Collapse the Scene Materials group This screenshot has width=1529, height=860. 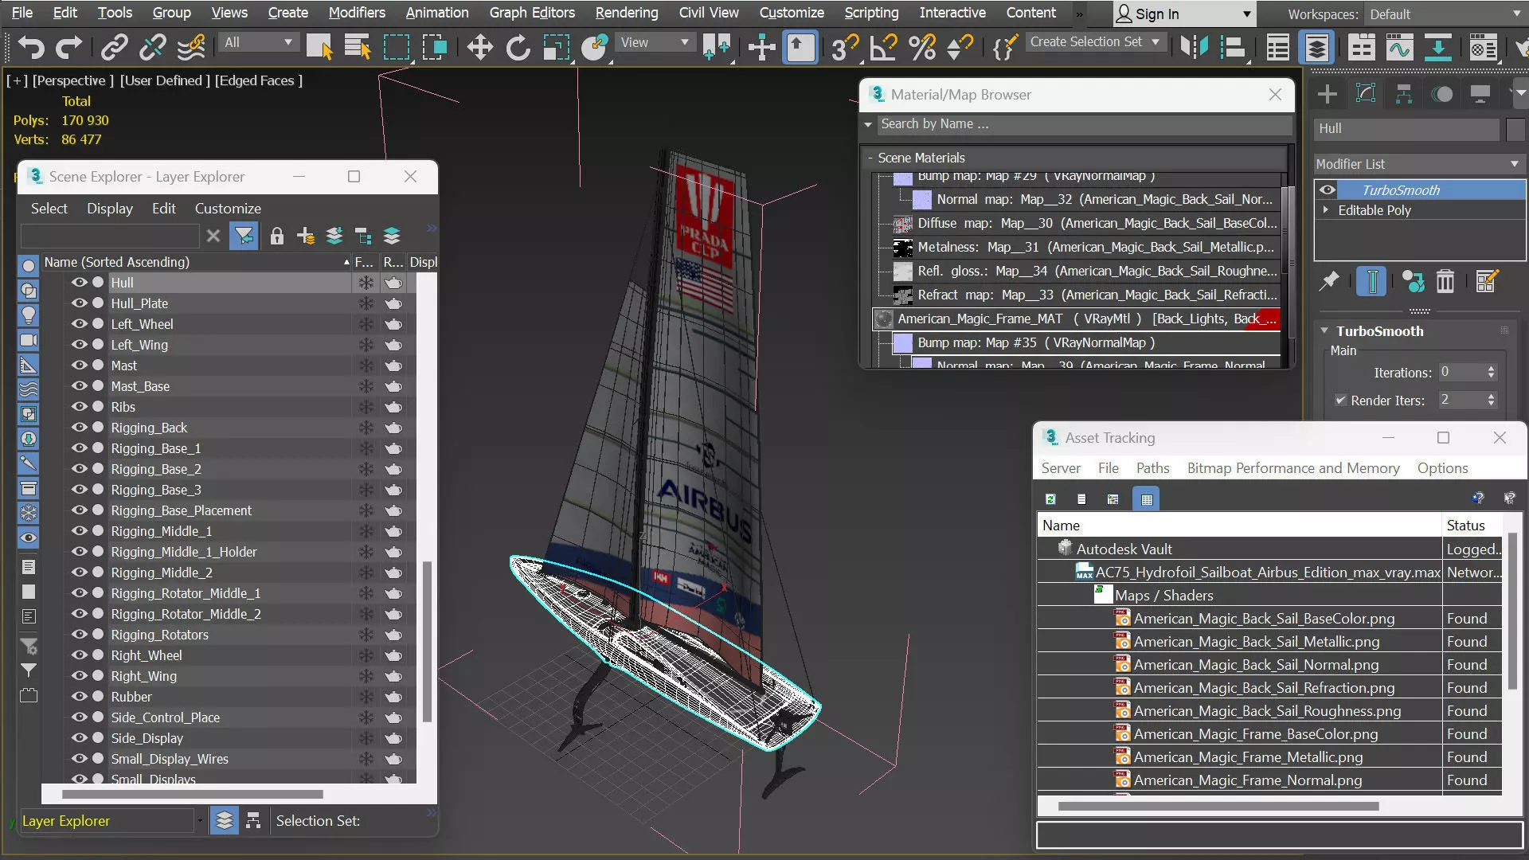click(x=870, y=158)
